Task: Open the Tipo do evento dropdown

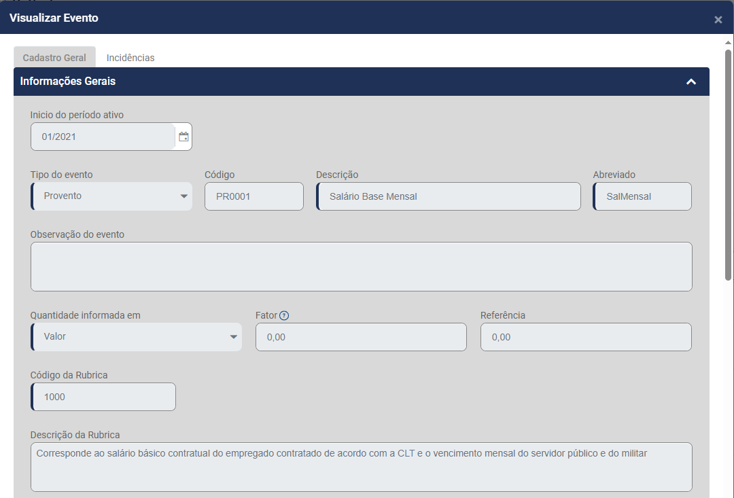Action: tap(183, 196)
